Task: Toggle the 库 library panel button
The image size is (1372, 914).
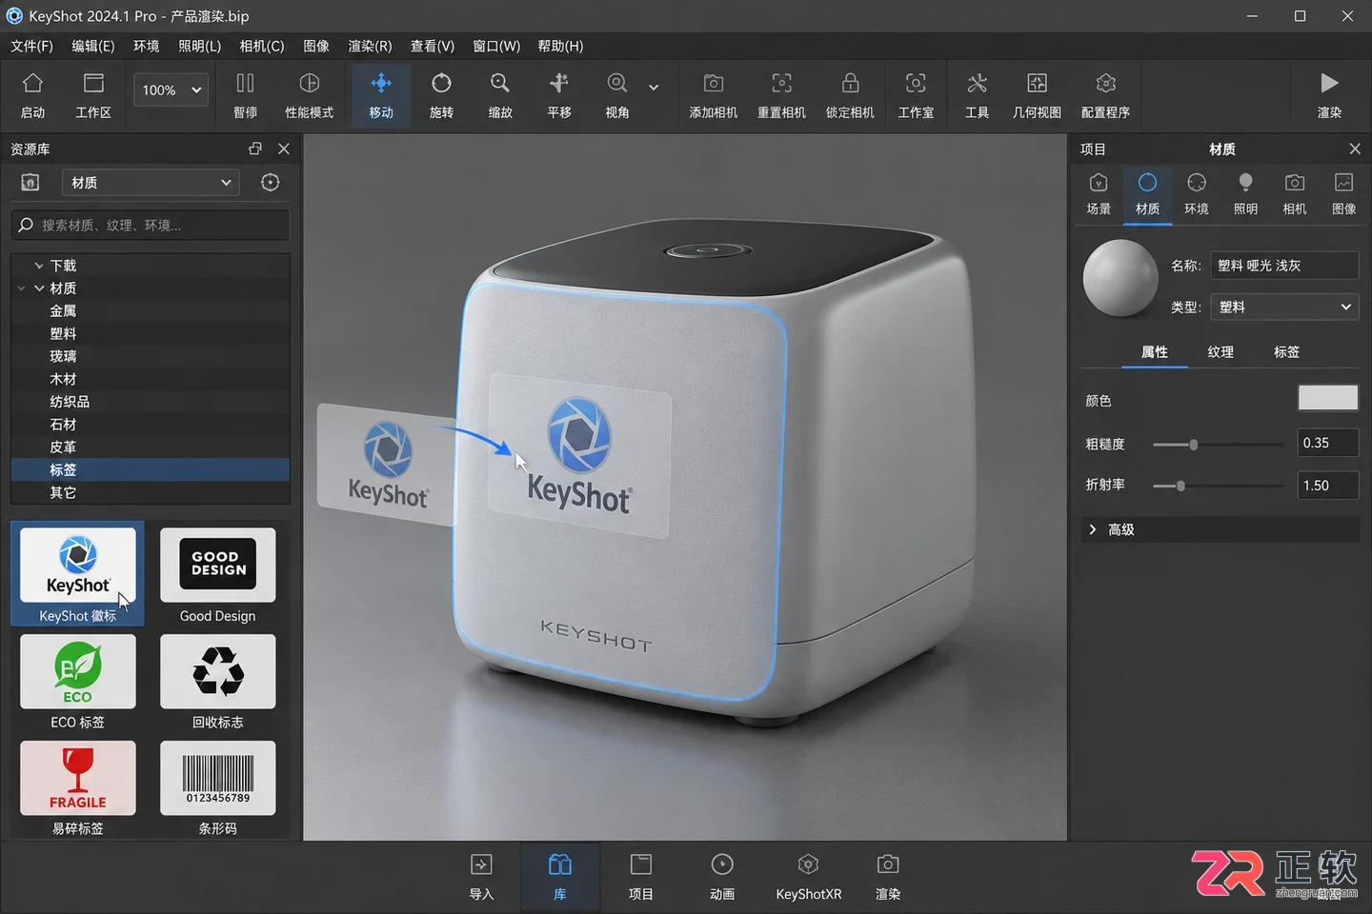Action: click(560, 877)
